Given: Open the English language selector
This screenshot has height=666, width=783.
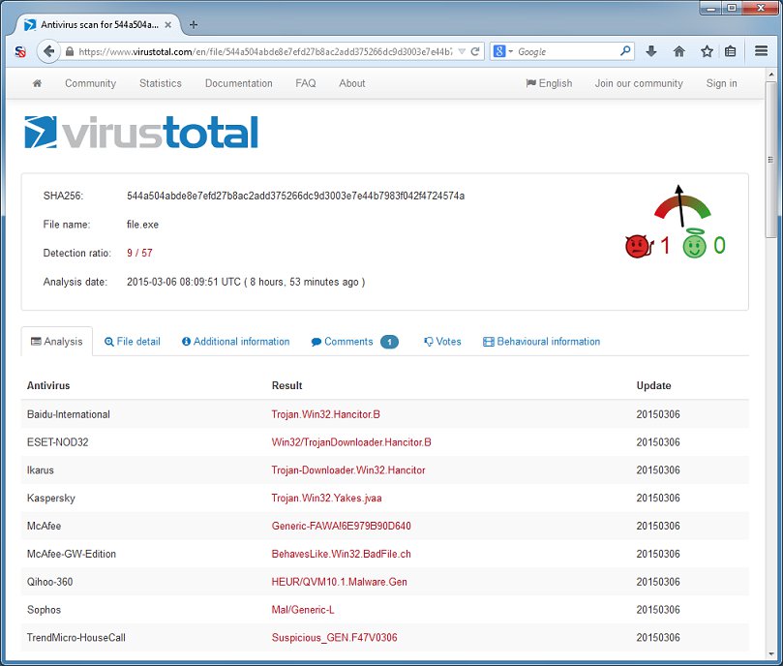Looking at the screenshot, I should tap(549, 83).
